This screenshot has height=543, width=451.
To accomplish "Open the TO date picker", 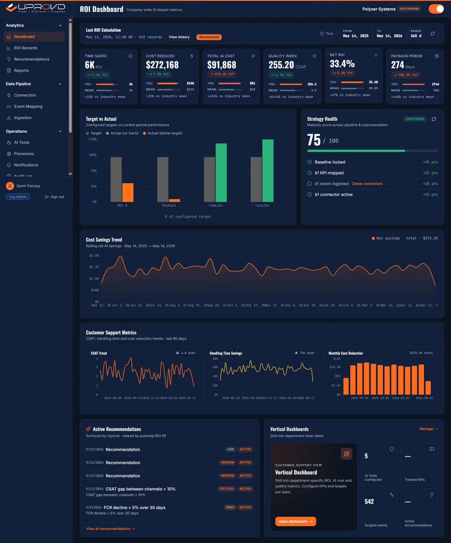I will coord(389,33).
